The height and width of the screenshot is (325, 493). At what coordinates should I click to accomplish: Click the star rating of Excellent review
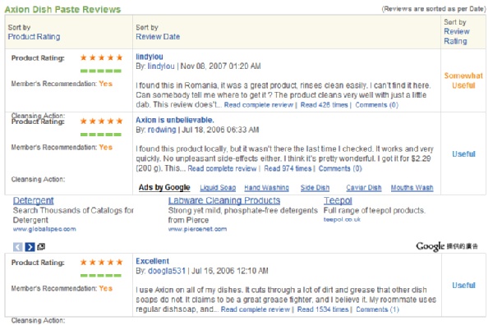point(101,262)
